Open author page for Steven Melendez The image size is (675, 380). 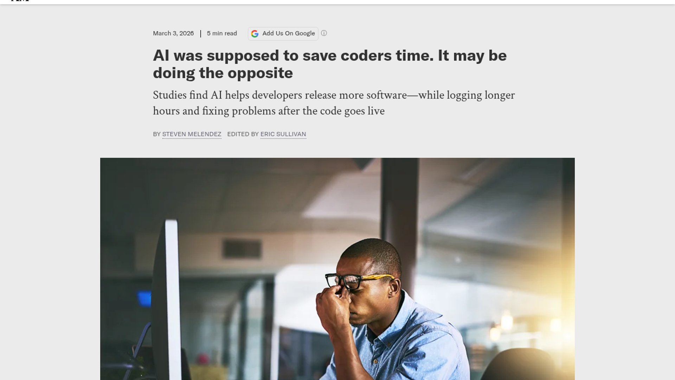[192, 134]
